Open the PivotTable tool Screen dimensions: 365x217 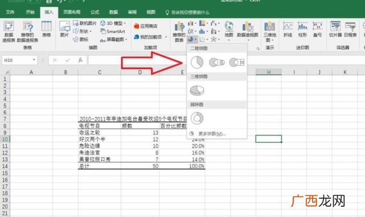click(x=9, y=31)
